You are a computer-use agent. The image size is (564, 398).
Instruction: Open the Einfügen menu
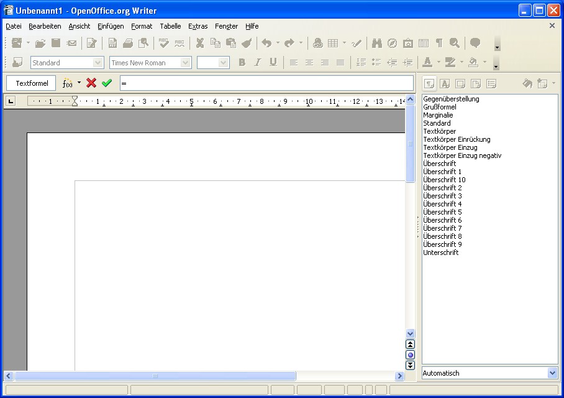(111, 26)
